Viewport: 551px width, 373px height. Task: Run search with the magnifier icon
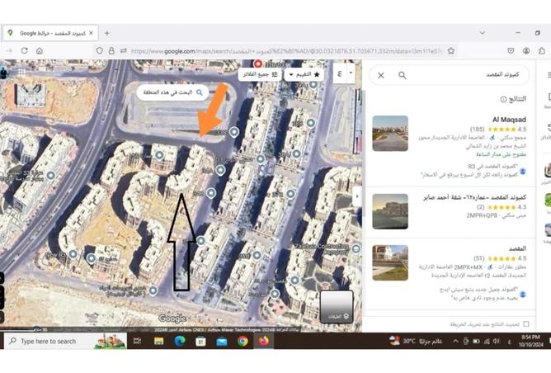pos(403,75)
